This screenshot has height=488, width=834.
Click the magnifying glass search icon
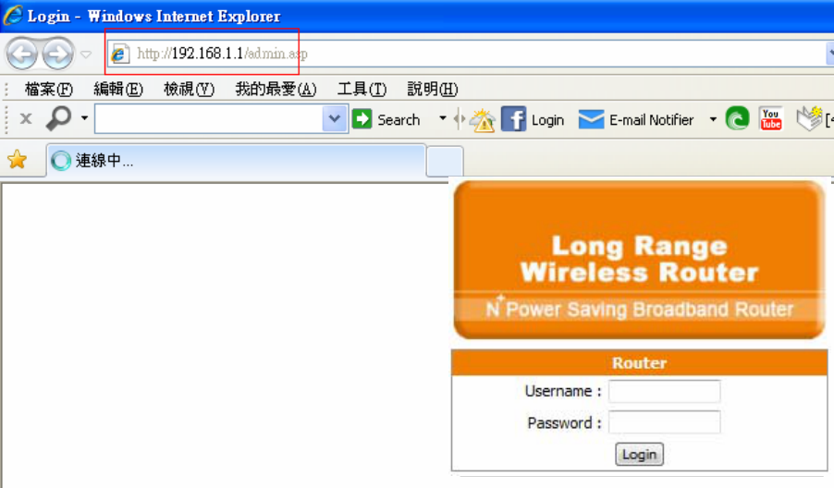coord(58,118)
